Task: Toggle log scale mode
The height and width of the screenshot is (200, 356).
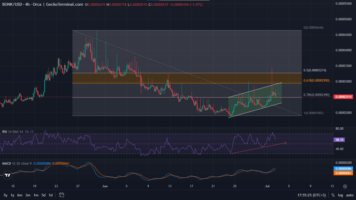Action: point(340,195)
